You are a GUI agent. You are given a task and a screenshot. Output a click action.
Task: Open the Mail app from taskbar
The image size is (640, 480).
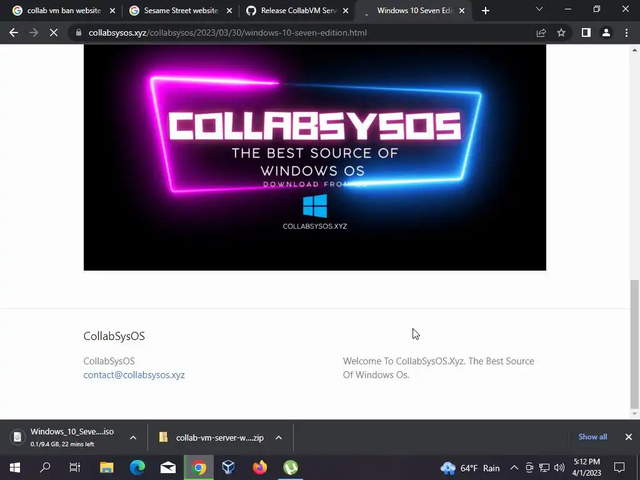[x=167, y=467]
